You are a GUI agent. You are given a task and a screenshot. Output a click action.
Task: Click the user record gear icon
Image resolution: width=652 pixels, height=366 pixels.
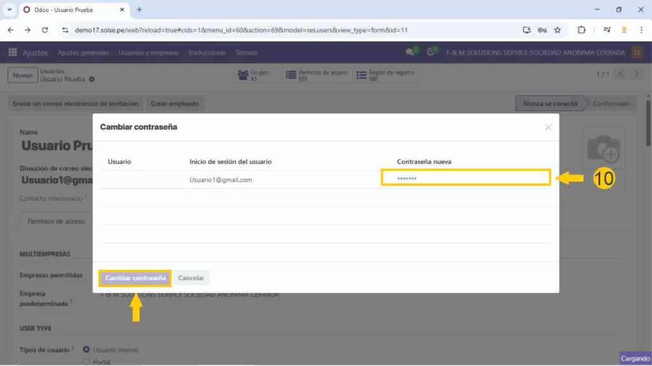click(x=92, y=80)
